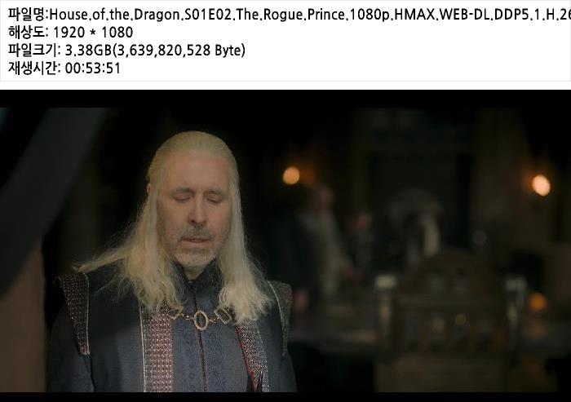Click the studded left shoulder of the robe
This screenshot has height=402, width=571.
click(x=75, y=313)
